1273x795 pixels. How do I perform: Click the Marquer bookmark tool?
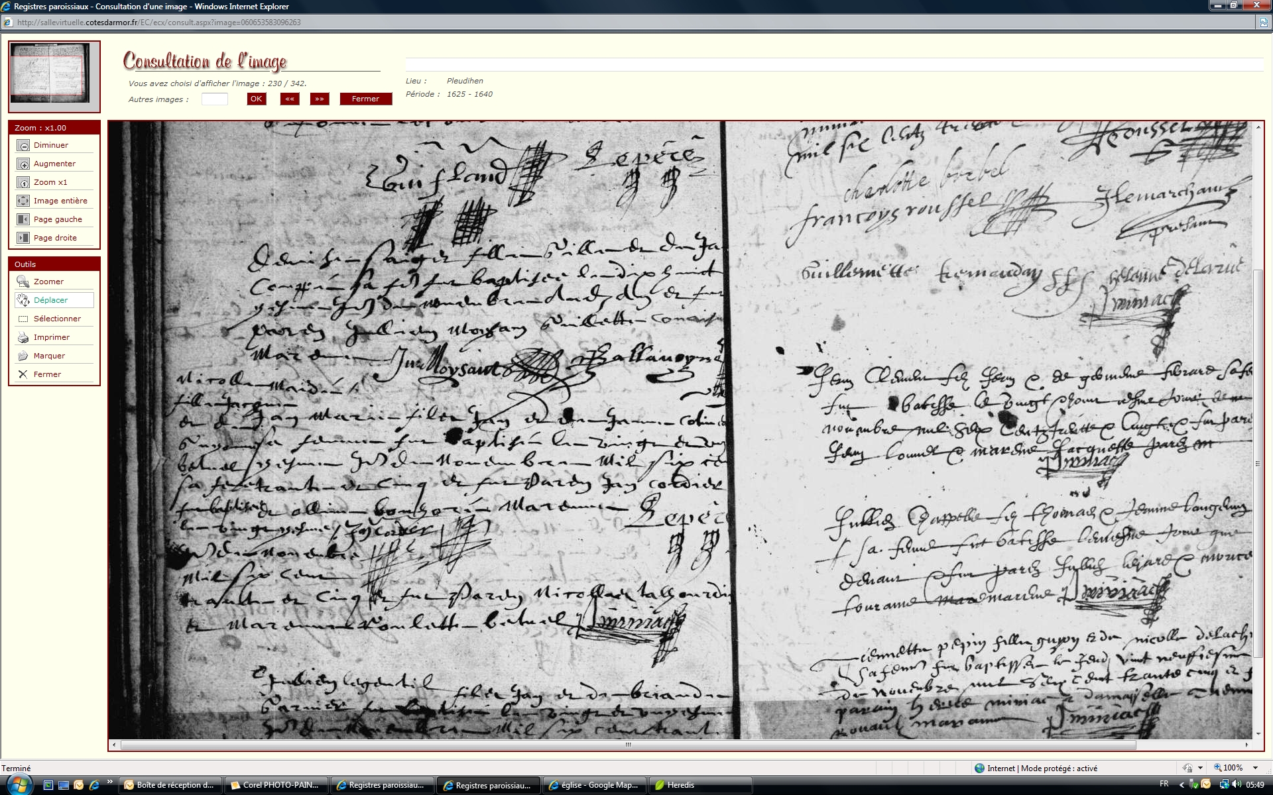coord(23,356)
